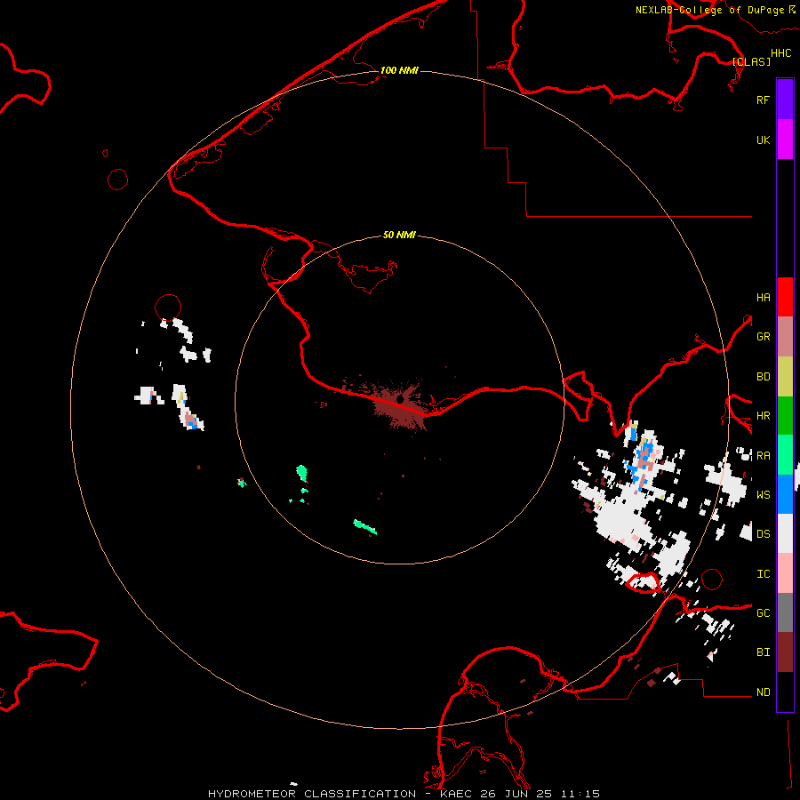This screenshot has width=800, height=800.
Task: Select the gray GC ground clutter swatch
Action: point(785,612)
